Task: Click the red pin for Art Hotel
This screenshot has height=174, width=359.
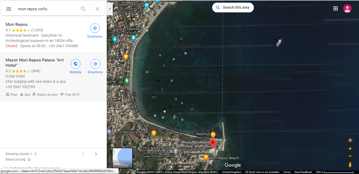Action: pos(213,143)
